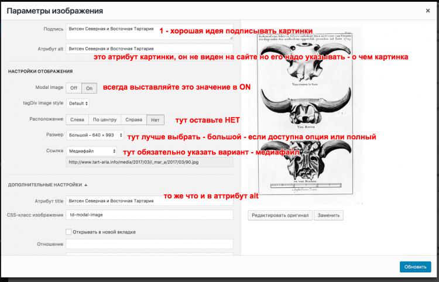Open the Ссылка link type dropdown

pos(91,151)
